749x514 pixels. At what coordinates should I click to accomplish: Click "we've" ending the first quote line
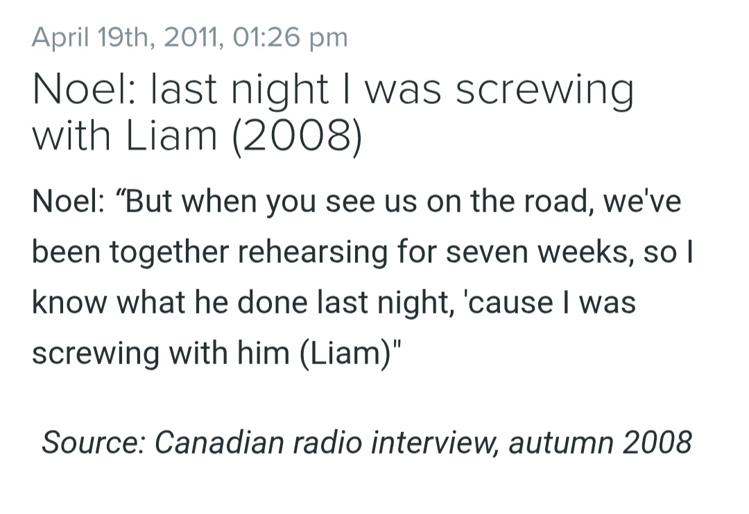click(x=642, y=201)
